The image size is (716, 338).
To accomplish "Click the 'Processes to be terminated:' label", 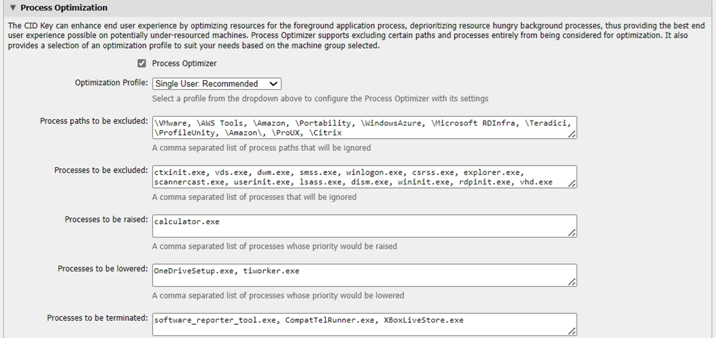I will tap(97, 318).
